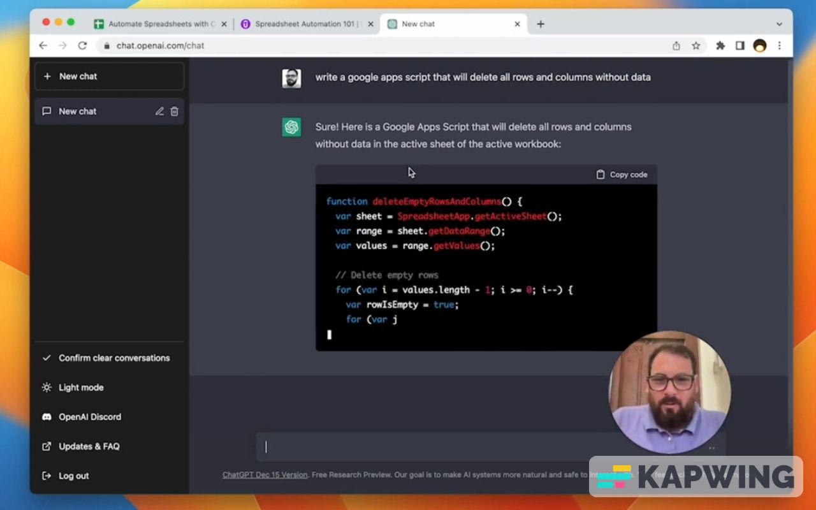Click 'var rowIsEmpty = true;' code line
Viewport: 816px width, 510px height.
pos(402,305)
